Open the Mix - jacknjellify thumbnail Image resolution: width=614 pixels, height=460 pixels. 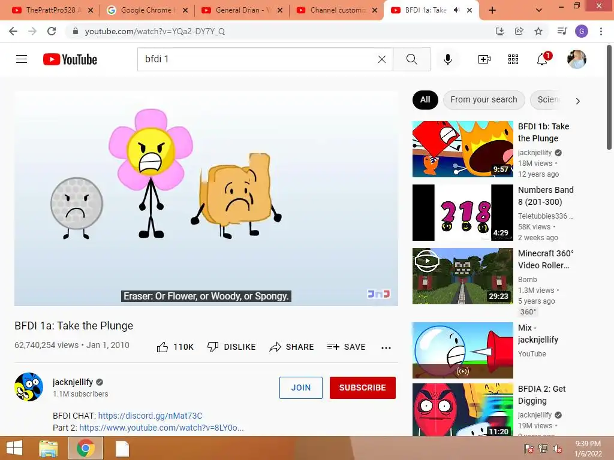coord(462,350)
